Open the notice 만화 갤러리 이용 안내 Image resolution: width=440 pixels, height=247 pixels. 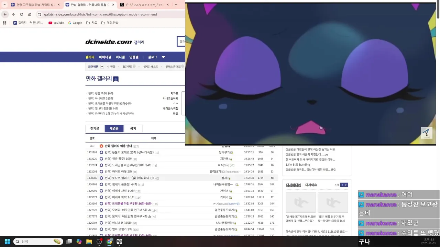(x=118, y=146)
